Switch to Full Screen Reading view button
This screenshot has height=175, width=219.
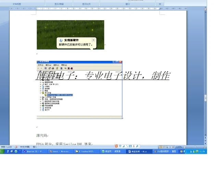click(164, 147)
